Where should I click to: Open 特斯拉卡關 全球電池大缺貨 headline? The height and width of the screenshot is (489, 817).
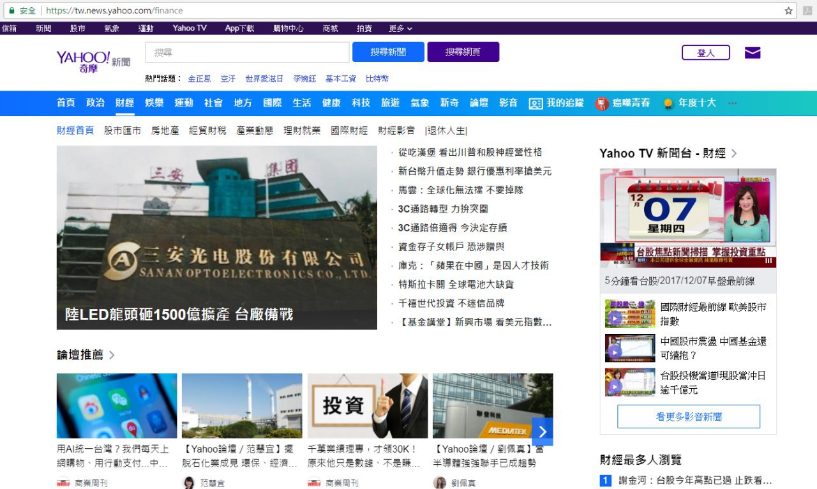coord(456,284)
